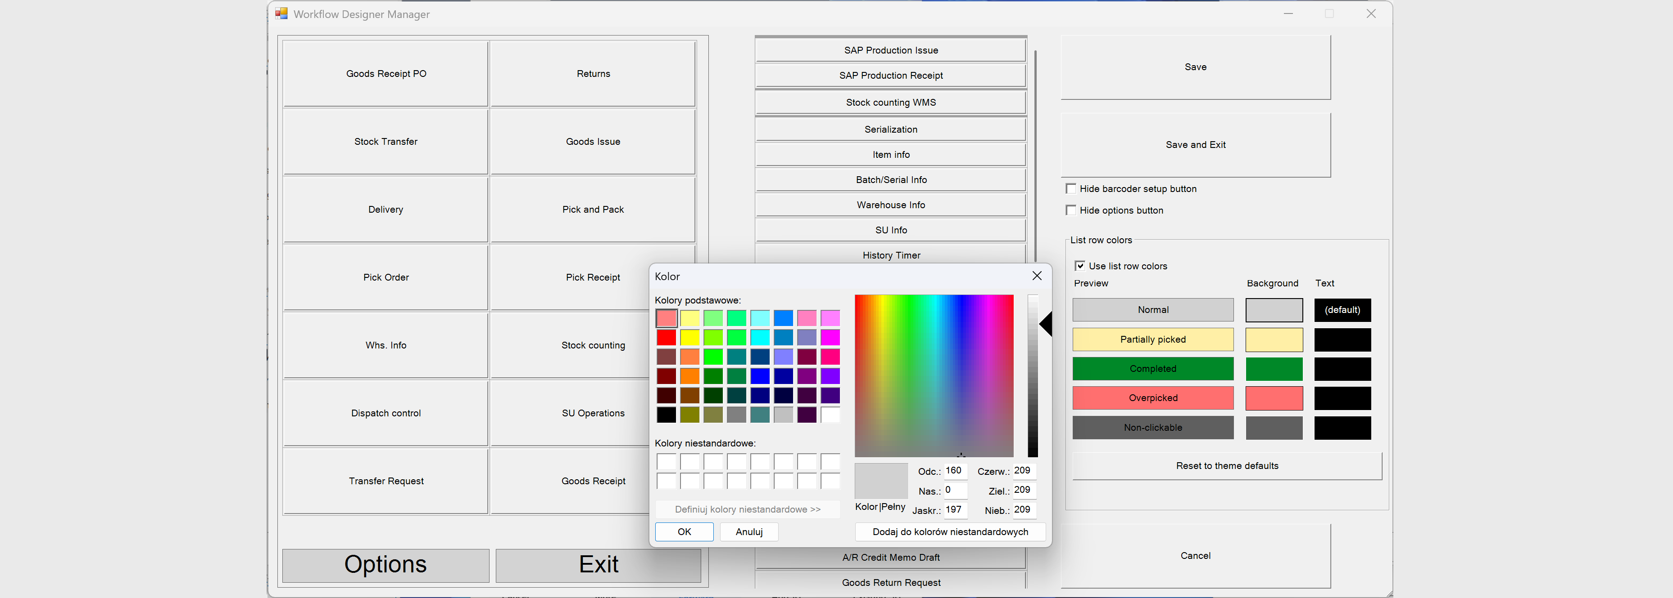Click Batch/Serial Info list button
The image size is (1673, 598).
pyautogui.click(x=891, y=180)
